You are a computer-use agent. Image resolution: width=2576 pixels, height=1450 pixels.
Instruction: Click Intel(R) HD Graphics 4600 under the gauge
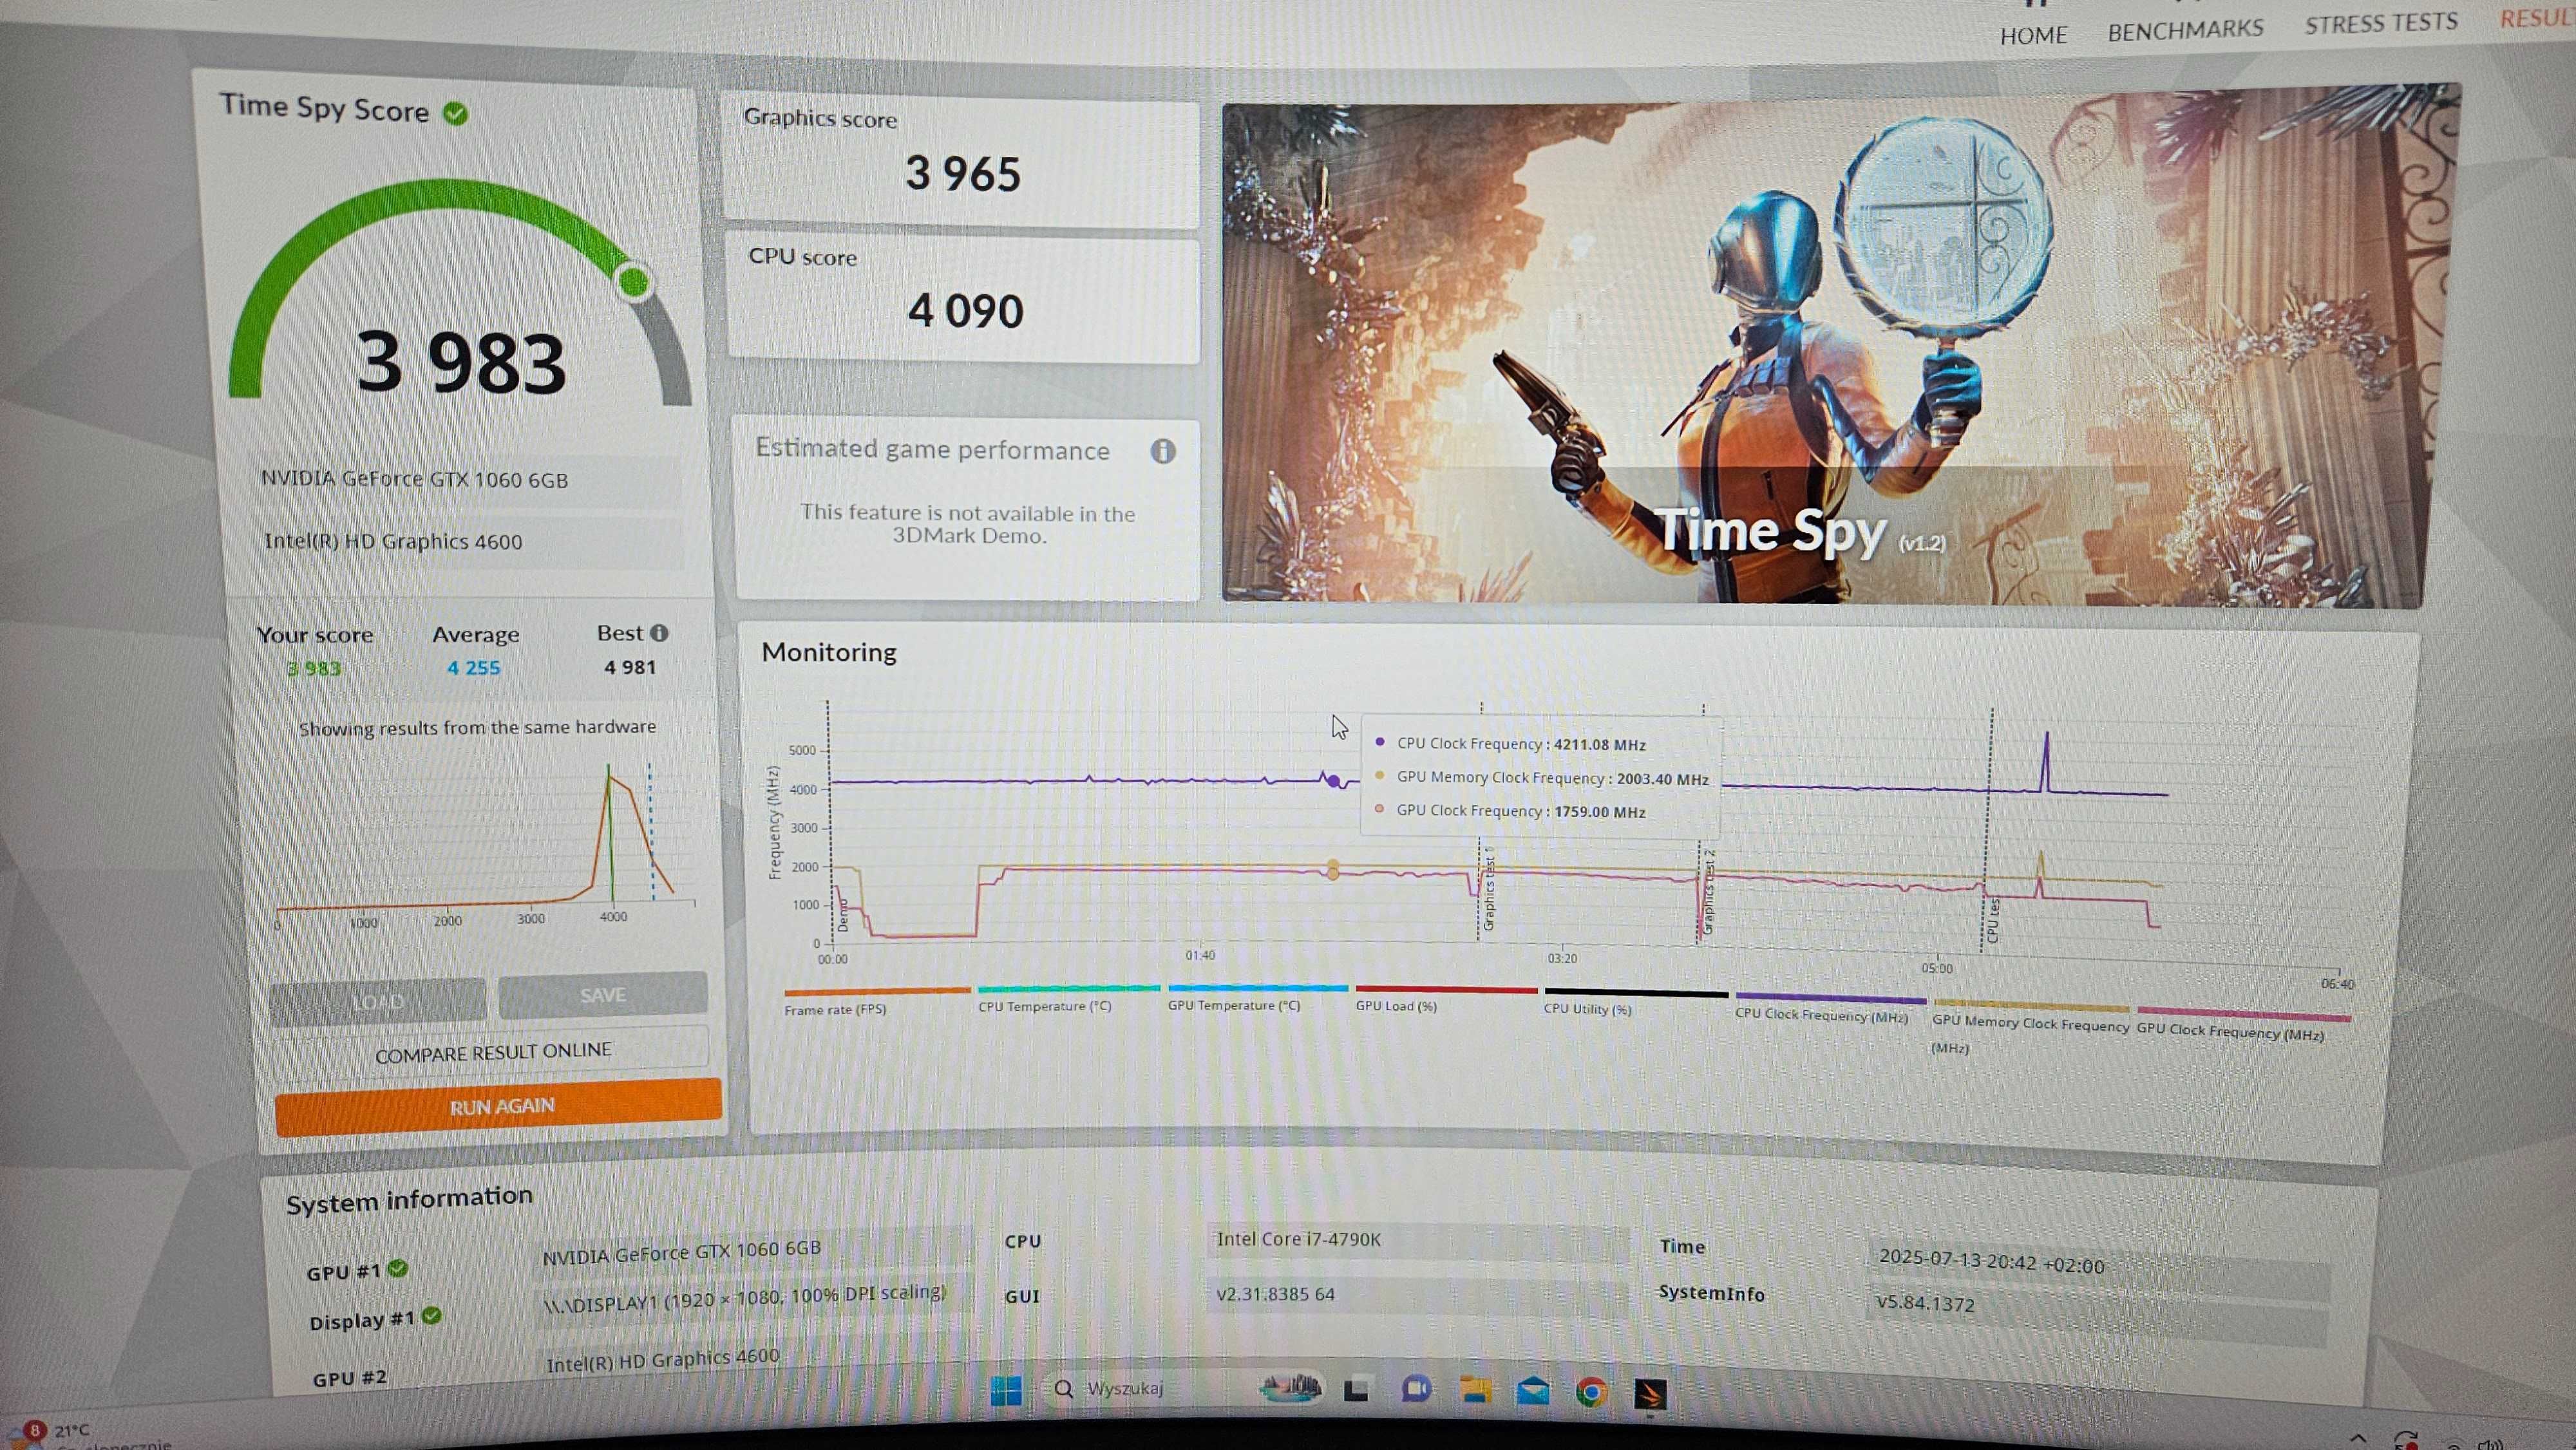(393, 541)
